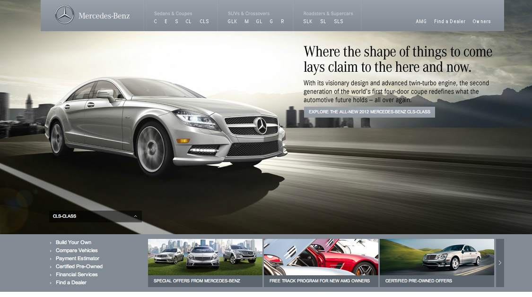
Task: Visit Financial Services link
Action: click(77, 275)
